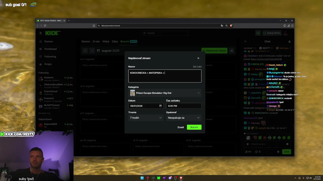Open Kapesnik69 in recommended channels

[56, 125]
